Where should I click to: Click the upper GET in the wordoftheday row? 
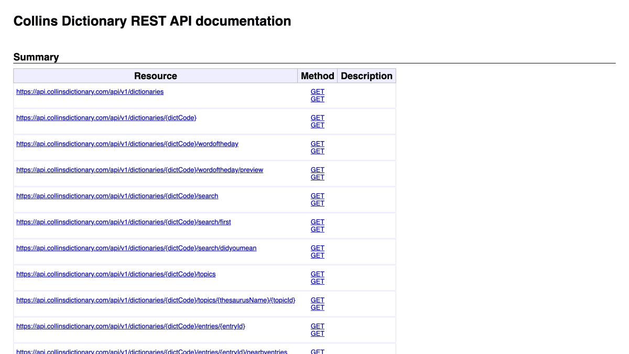coord(318,144)
